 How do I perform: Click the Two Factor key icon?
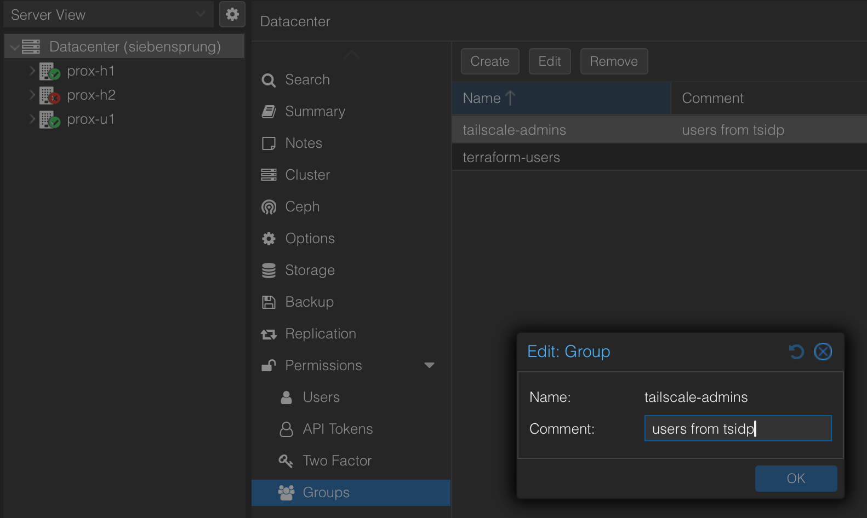pos(286,461)
